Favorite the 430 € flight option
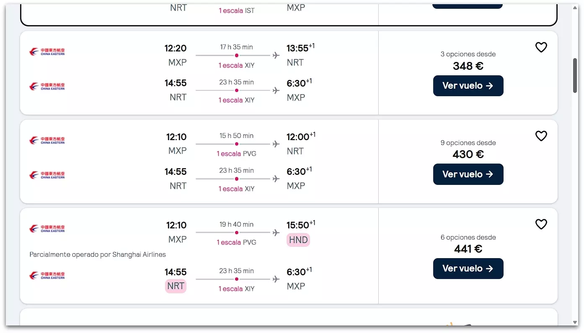The image size is (584, 333). [541, 136]
